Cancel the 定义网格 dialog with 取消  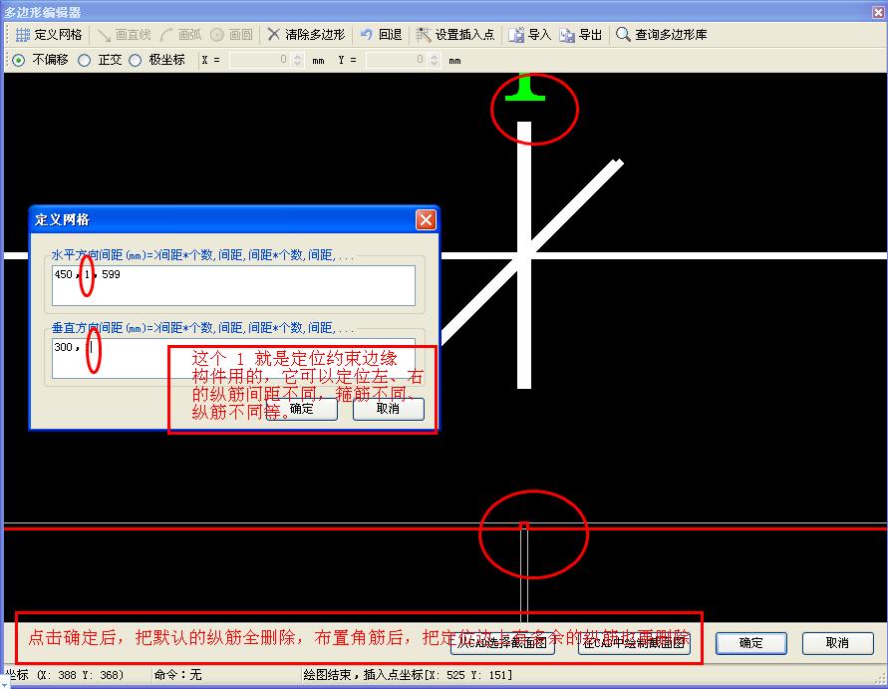[389, 409]
